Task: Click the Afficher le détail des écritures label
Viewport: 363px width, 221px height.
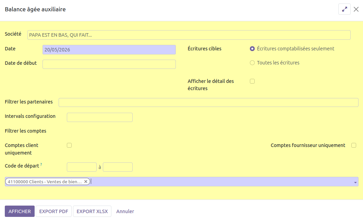Action: pyautogui.click(x=211, y=85)
